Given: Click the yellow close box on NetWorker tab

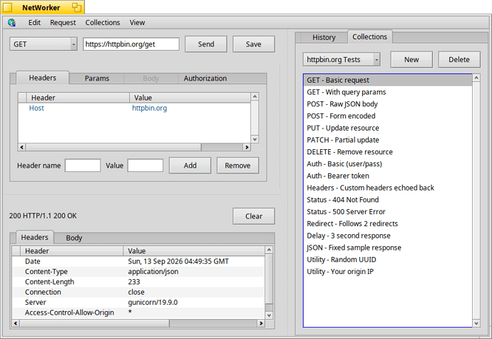Looking at the screenshot, I should (x=8, y=7).
